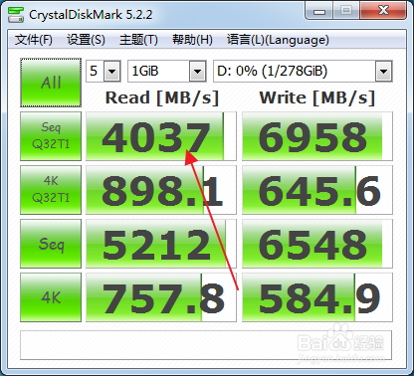
Task: Click the 4K write result 584.9
Action: click(x=317, y=297)
